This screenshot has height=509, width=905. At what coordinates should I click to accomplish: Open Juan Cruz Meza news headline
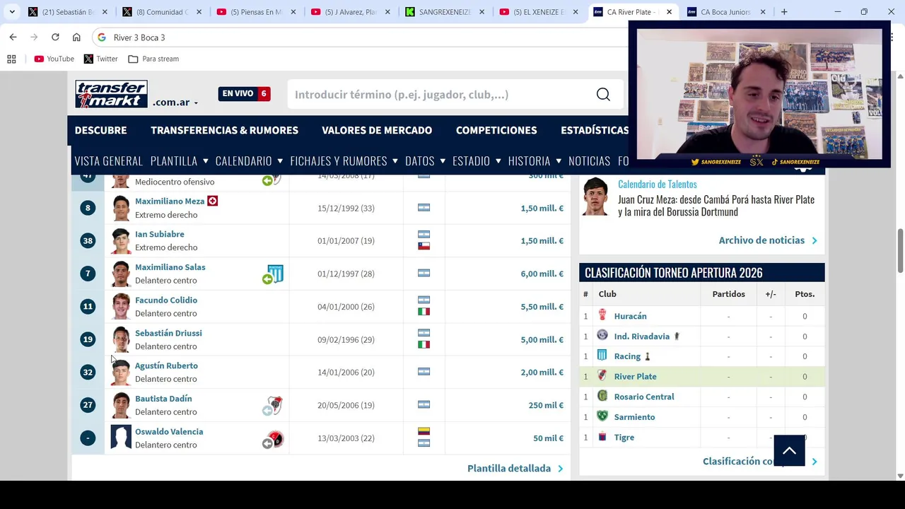click(x=716, y=206)
